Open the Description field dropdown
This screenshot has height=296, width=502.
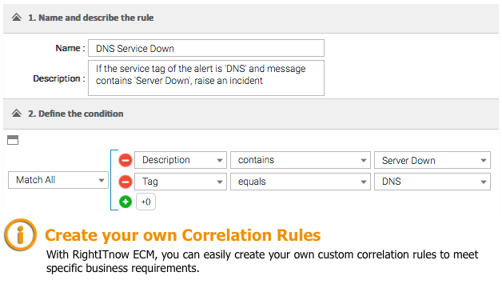(181, 160)
